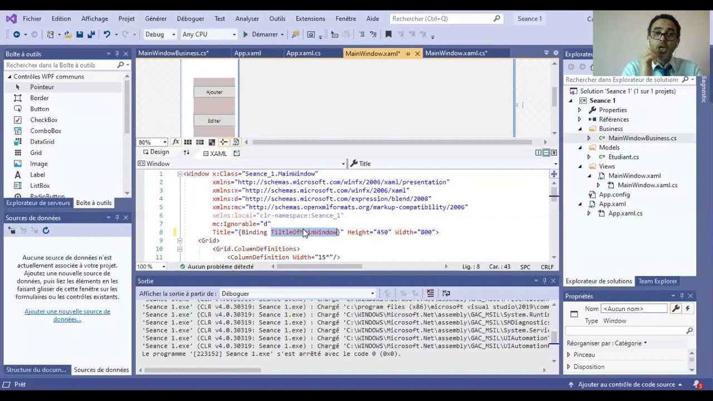Open the Window element dropdown
Image resolution: width=713 pixels, height=401 pixels.
coord(242,164)
